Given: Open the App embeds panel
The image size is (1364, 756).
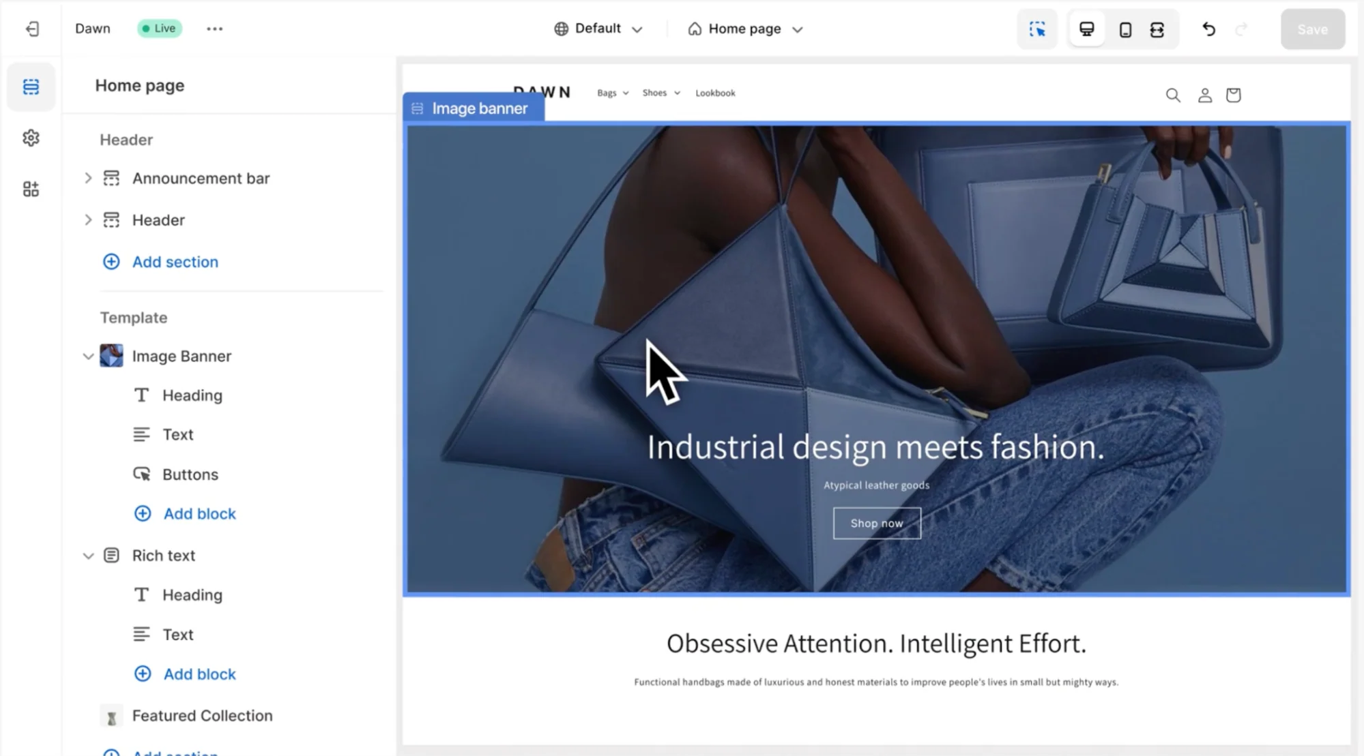Looking at the screenshot, I should point(31,188).
